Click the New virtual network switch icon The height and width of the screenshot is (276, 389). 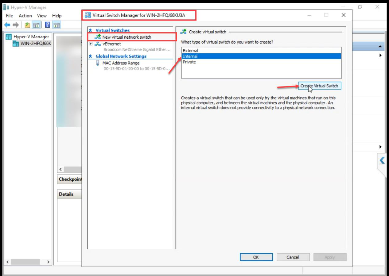point(98,37)
